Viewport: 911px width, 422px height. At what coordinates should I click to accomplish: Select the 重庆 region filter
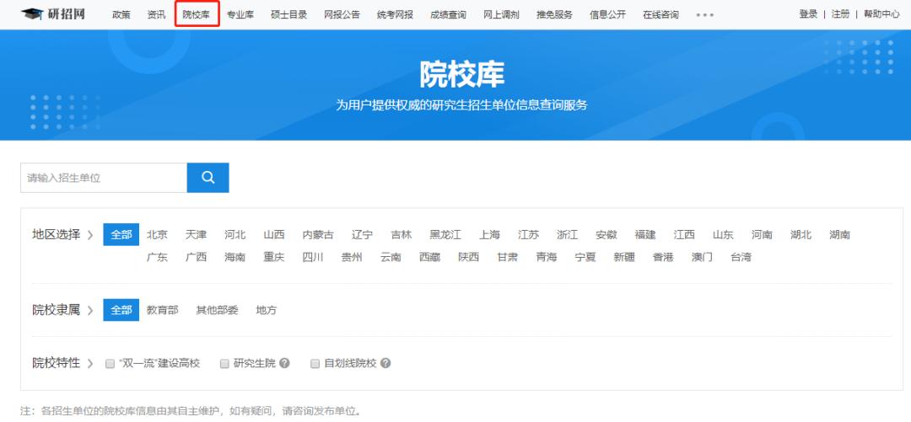274,257
